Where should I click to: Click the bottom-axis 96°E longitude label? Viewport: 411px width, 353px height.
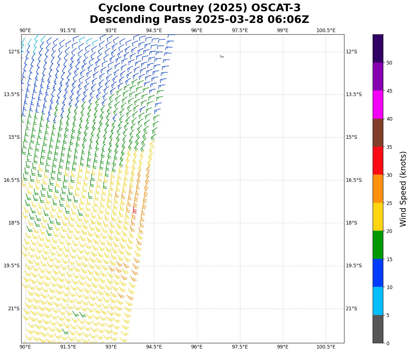tap(197, 347)
